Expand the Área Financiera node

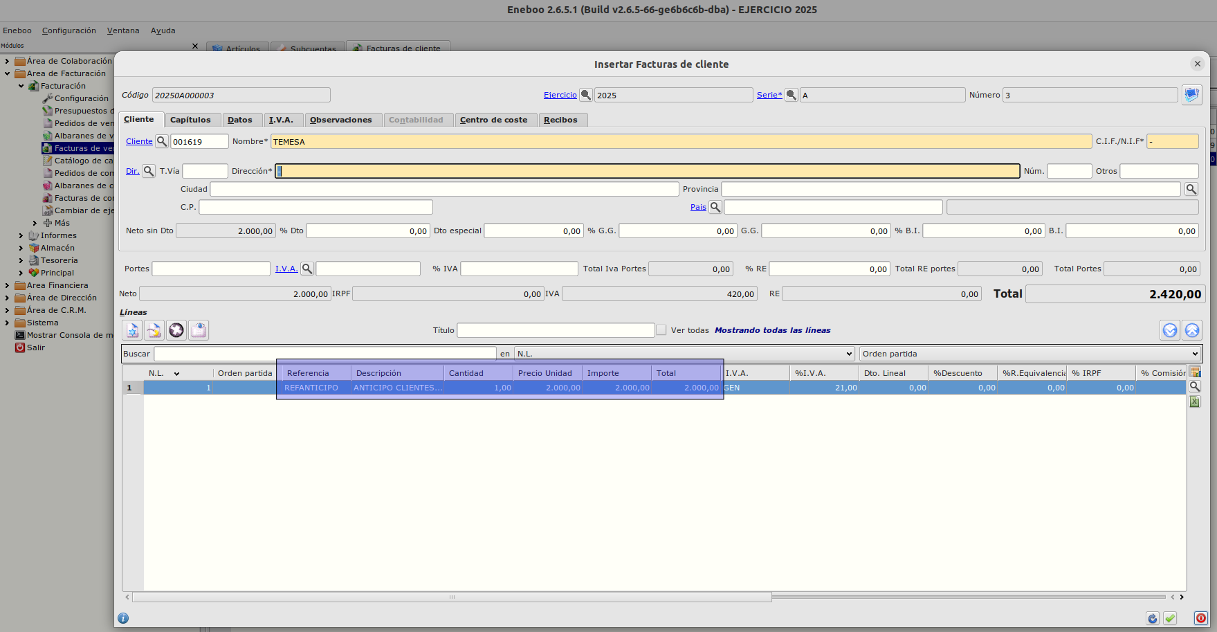pyautogui.click(x=7, y=285)
